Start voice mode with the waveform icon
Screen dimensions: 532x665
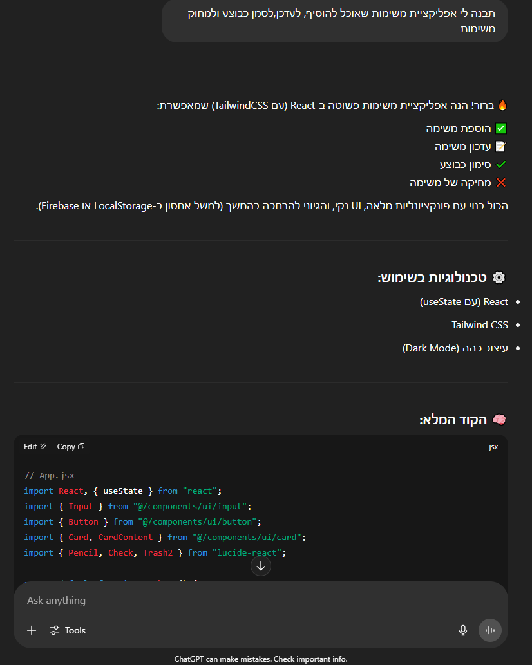coord(489,630)
